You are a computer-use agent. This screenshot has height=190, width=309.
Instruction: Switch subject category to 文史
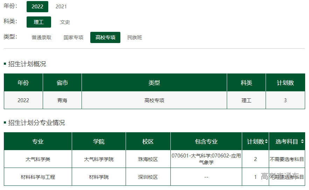pyautogui.click(x=65, y=22)
